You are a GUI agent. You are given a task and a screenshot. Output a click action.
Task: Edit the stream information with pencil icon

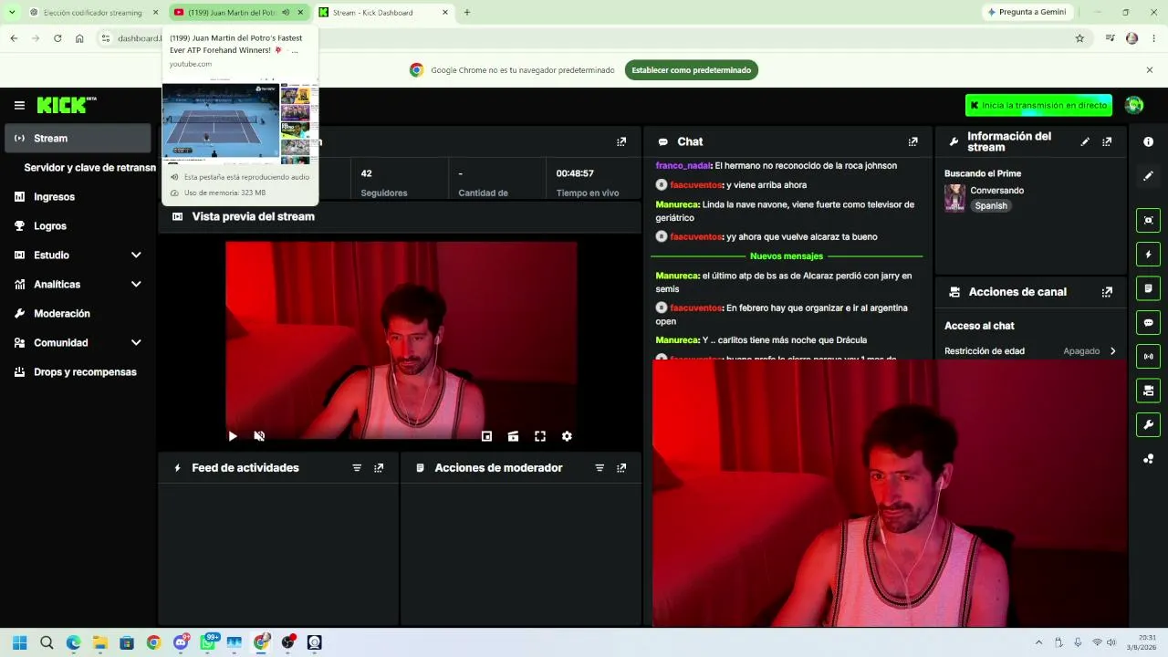coord(1085,141)
